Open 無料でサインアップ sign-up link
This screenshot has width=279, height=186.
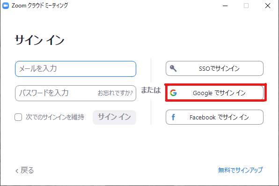pos(241,170)
